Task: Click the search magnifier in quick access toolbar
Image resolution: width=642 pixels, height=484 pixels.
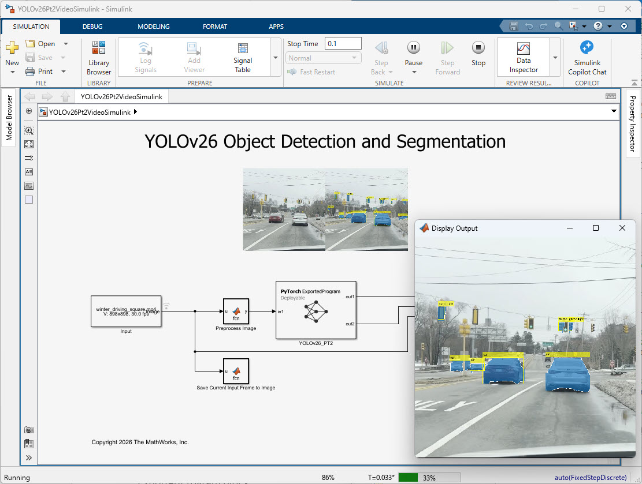Action: [x=558, y=26]
